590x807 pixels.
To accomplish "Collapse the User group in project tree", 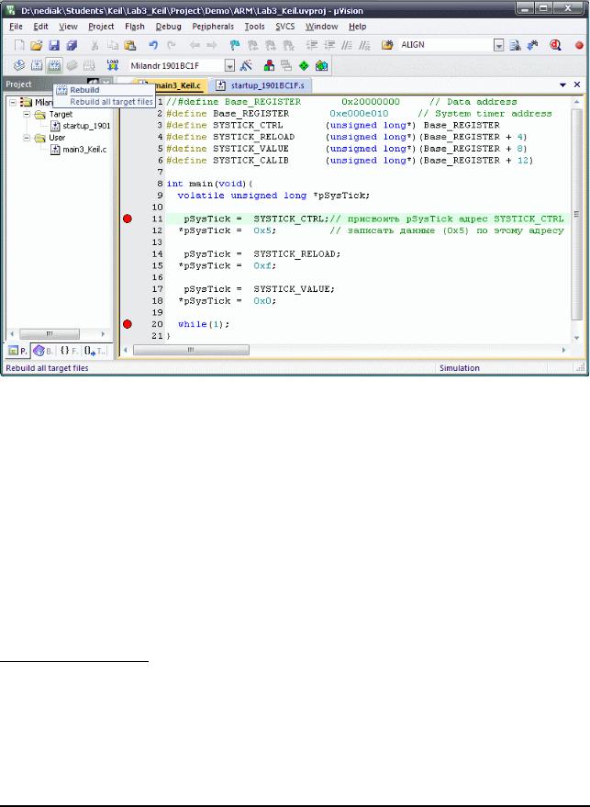I will pyautogui.click(x=27, y=138).
